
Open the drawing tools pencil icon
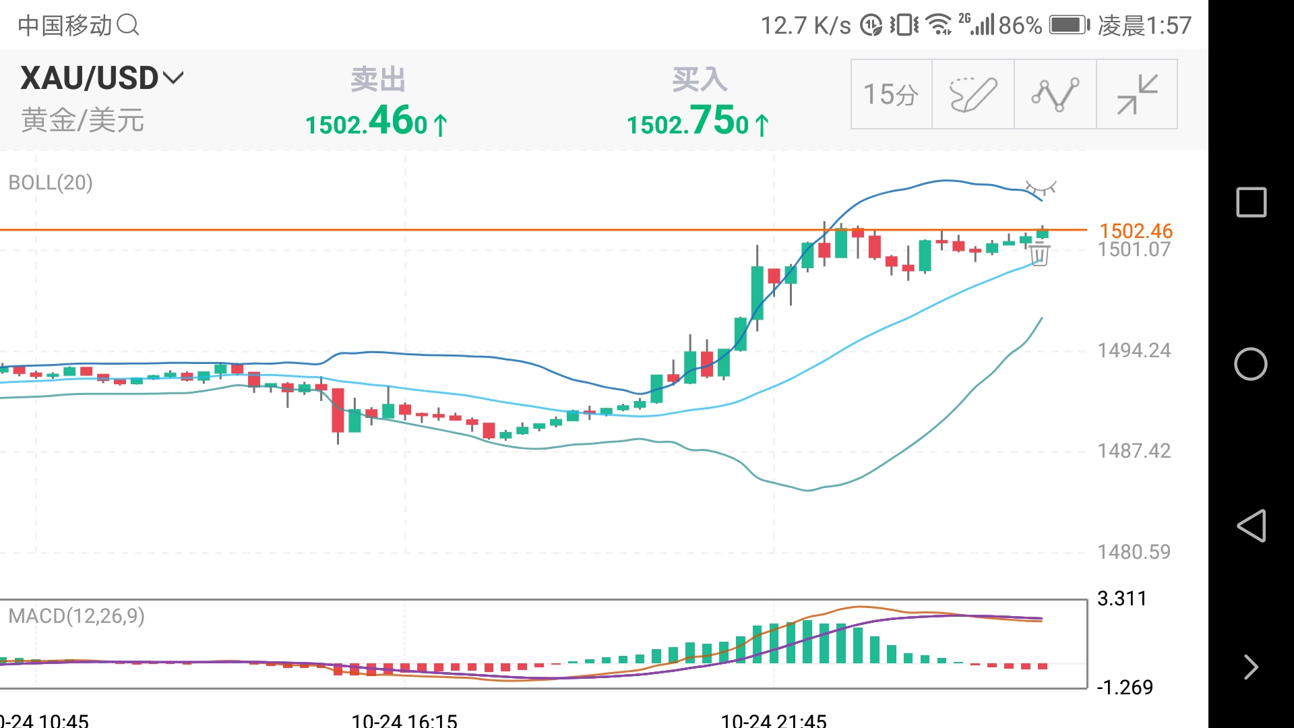pyautogui.click(x=973, y=94)
